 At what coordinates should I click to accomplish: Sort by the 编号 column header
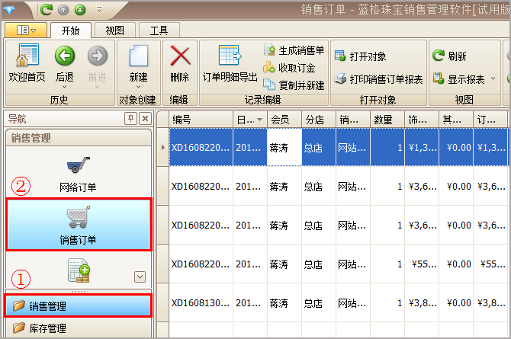tap(201, 120)
